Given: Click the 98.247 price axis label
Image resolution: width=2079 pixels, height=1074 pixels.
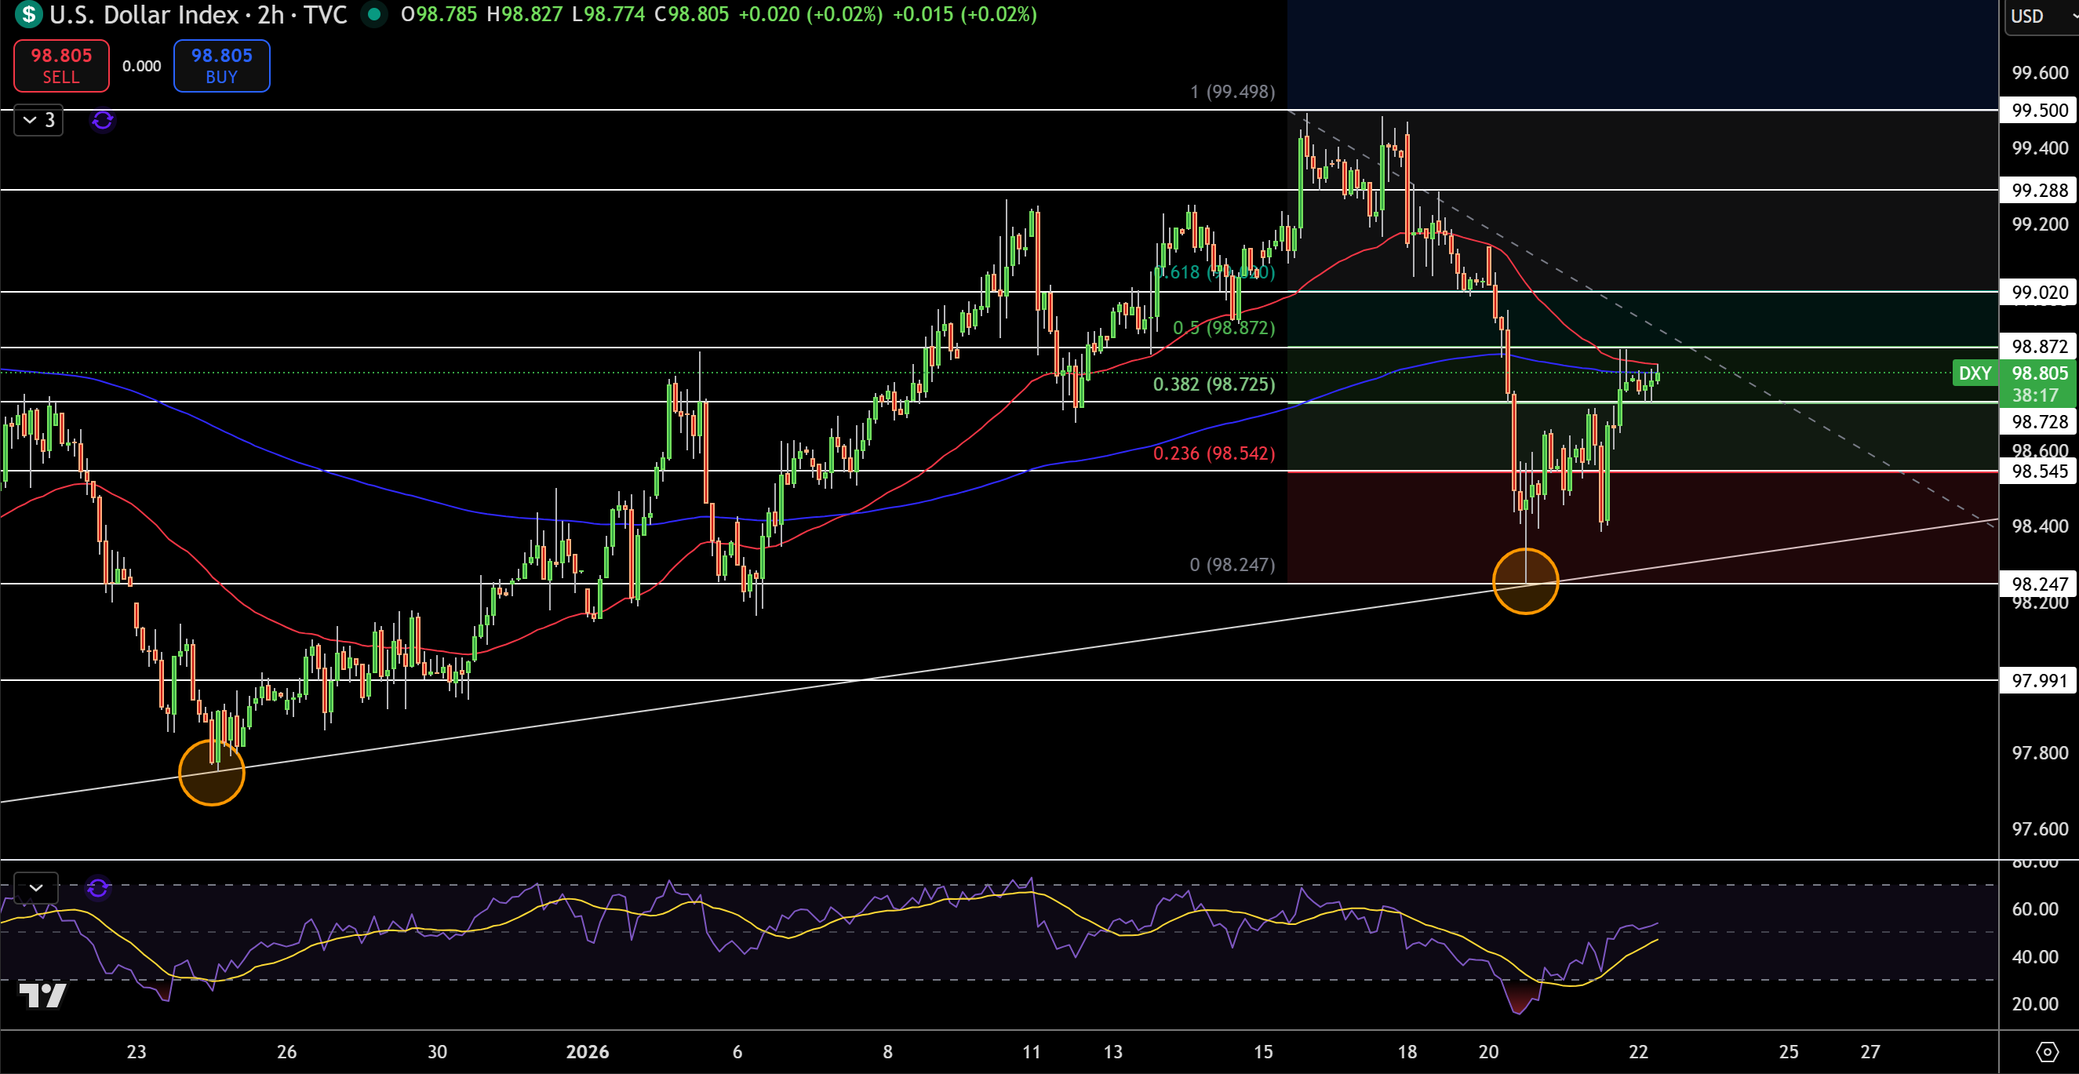Looking at the screenshot, I should click(x=2040, y=584).
